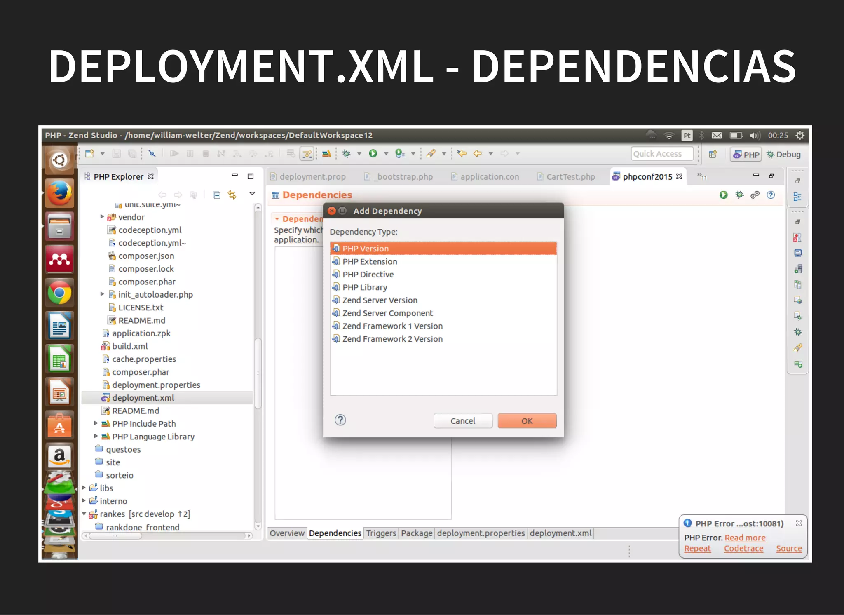Switch to _bootstrap.php editor tab
844x615 pixels.
coord(399,177)
